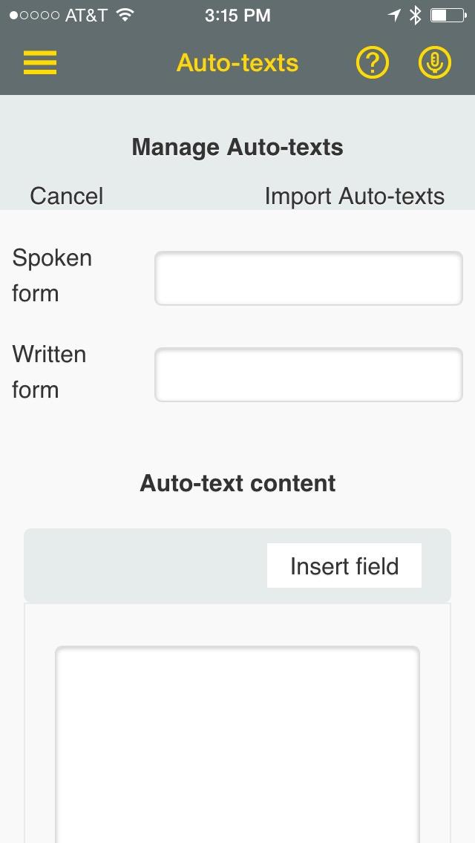Tap the Spoken form label
This screenshot has height=843, width=475.
pos(52,275)
